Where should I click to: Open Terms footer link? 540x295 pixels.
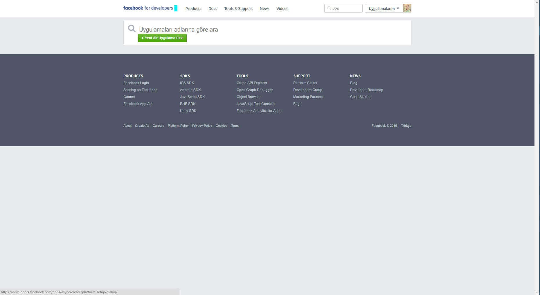[x=235, y=126]
